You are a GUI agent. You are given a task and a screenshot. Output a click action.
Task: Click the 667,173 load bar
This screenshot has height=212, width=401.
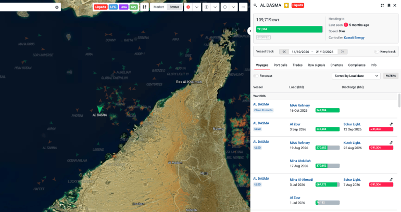pos(328,184)
